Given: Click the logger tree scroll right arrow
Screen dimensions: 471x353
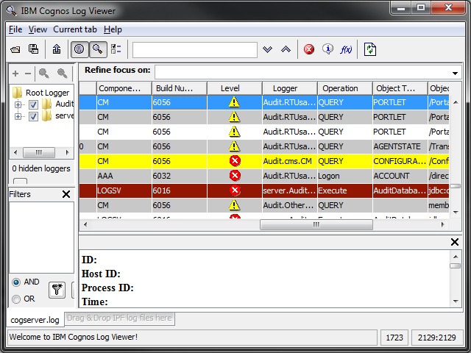Looking at the screenshot, I should click(x=68, y=152).
